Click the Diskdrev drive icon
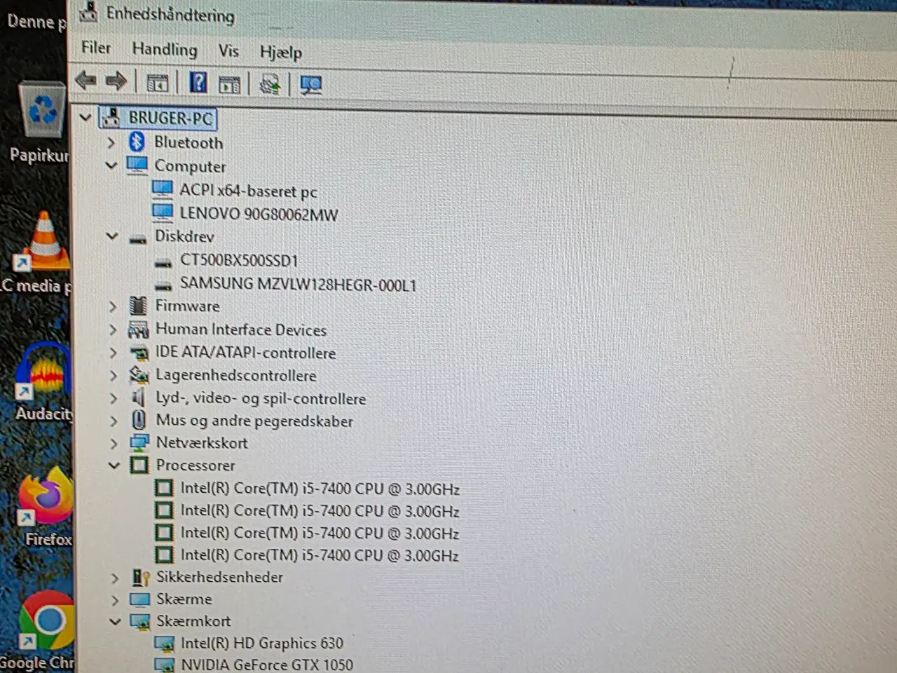Screen dimensions: 897x673 [137, 238]
